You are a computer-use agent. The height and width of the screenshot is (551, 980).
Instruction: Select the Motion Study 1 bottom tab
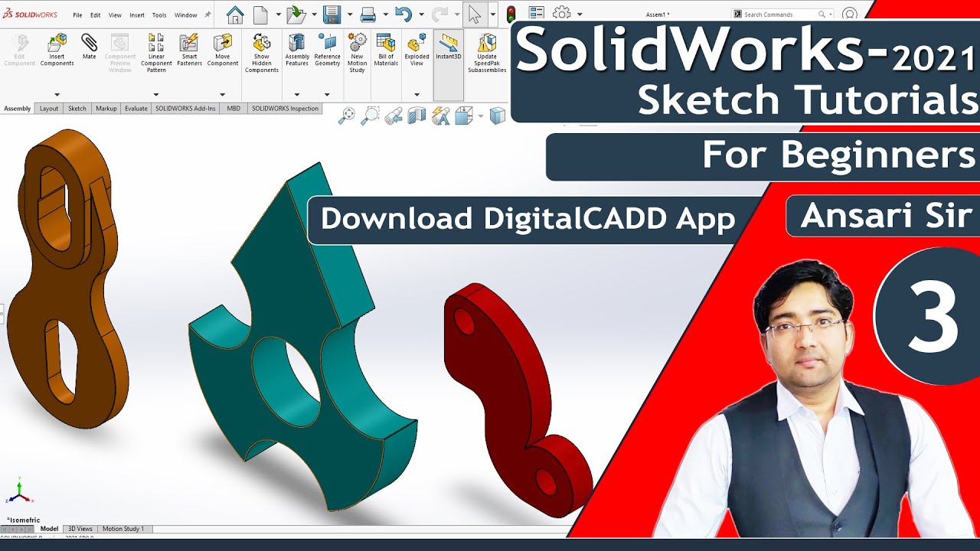(x=123, y=529)
